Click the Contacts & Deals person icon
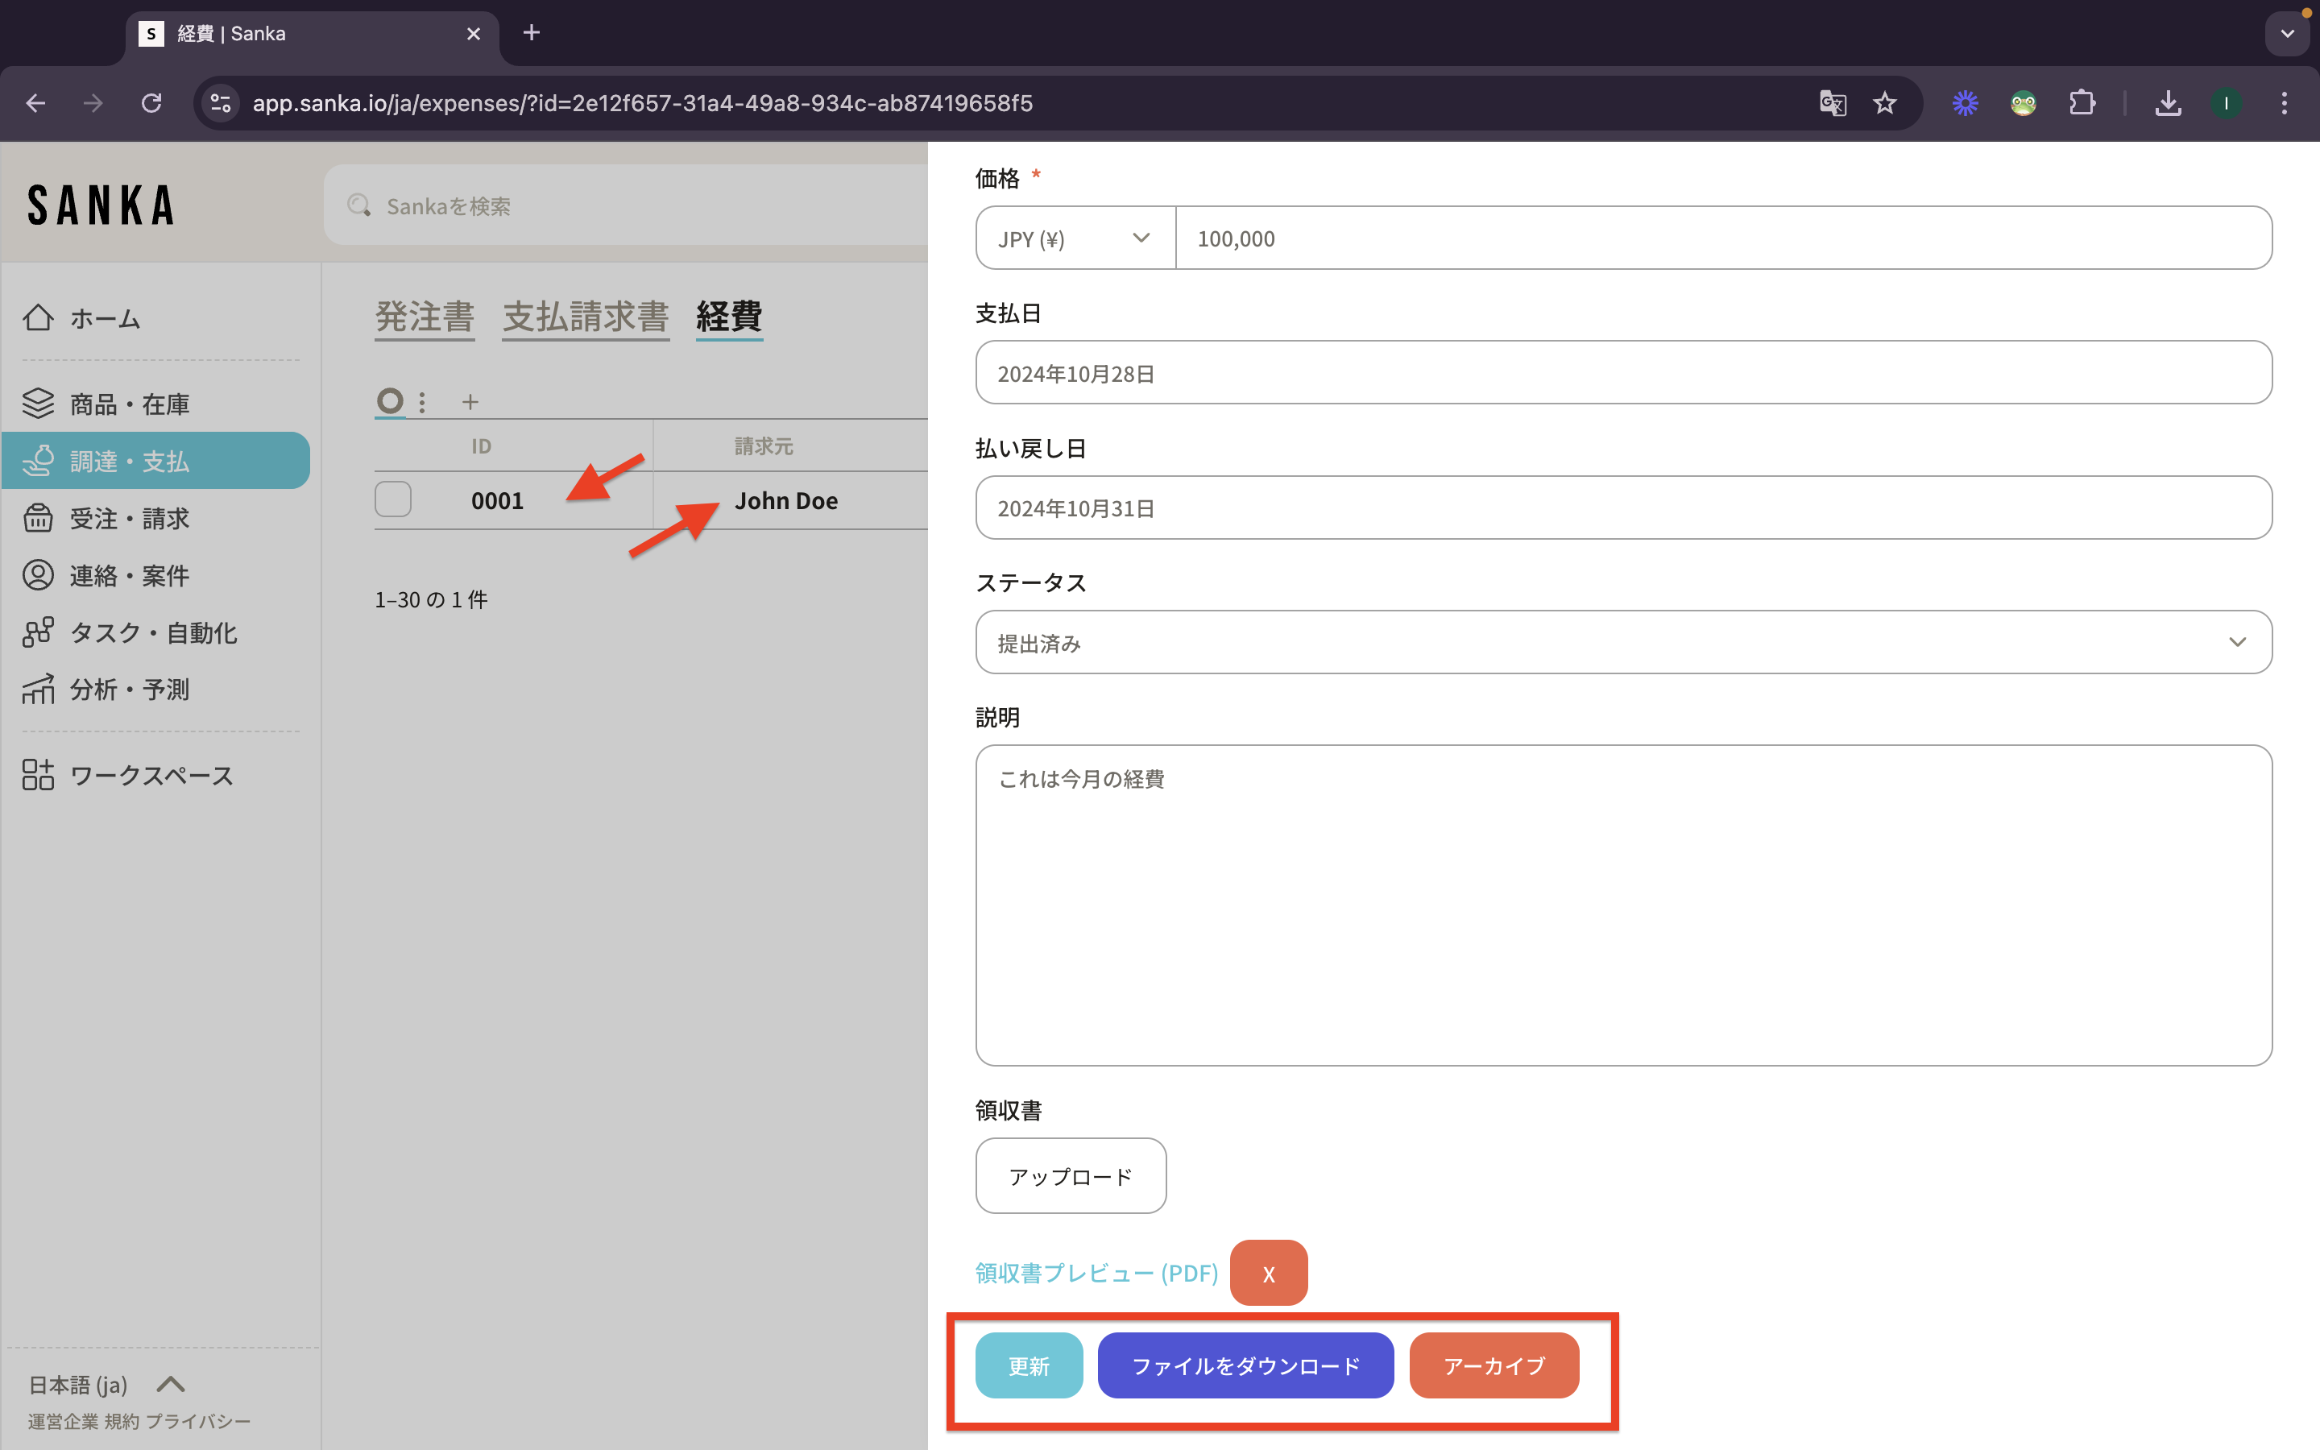Viewport: 2320px width, 1450px height. tap(39, 575)
